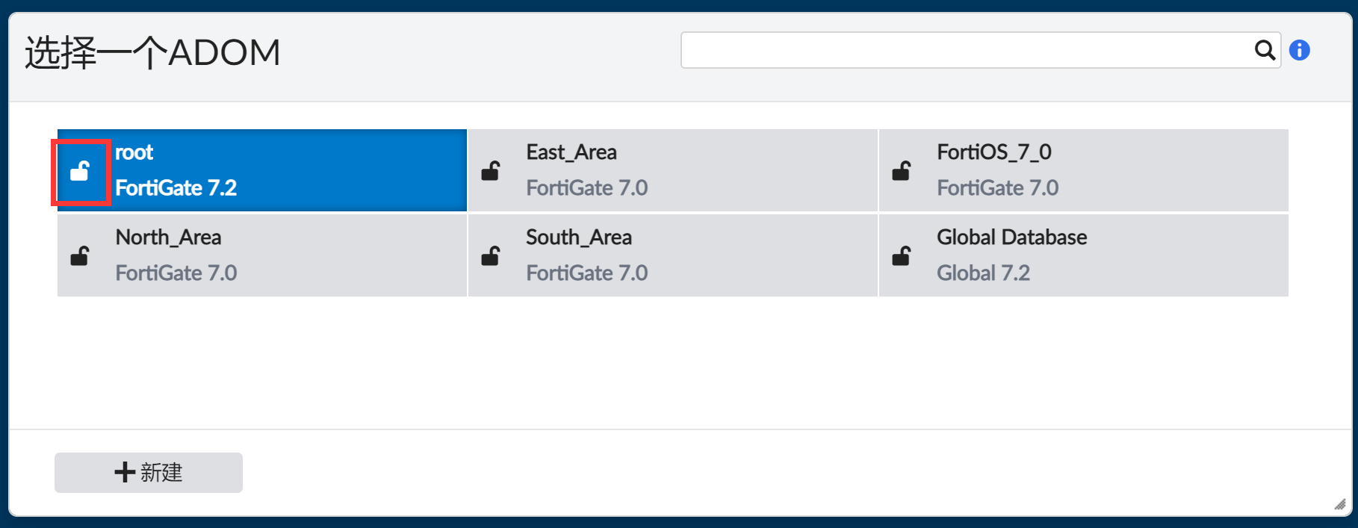This screenshot has width=1358, height=528.
Task: Click the 选择一个ADOM dialog title
Action: (152, 53)
